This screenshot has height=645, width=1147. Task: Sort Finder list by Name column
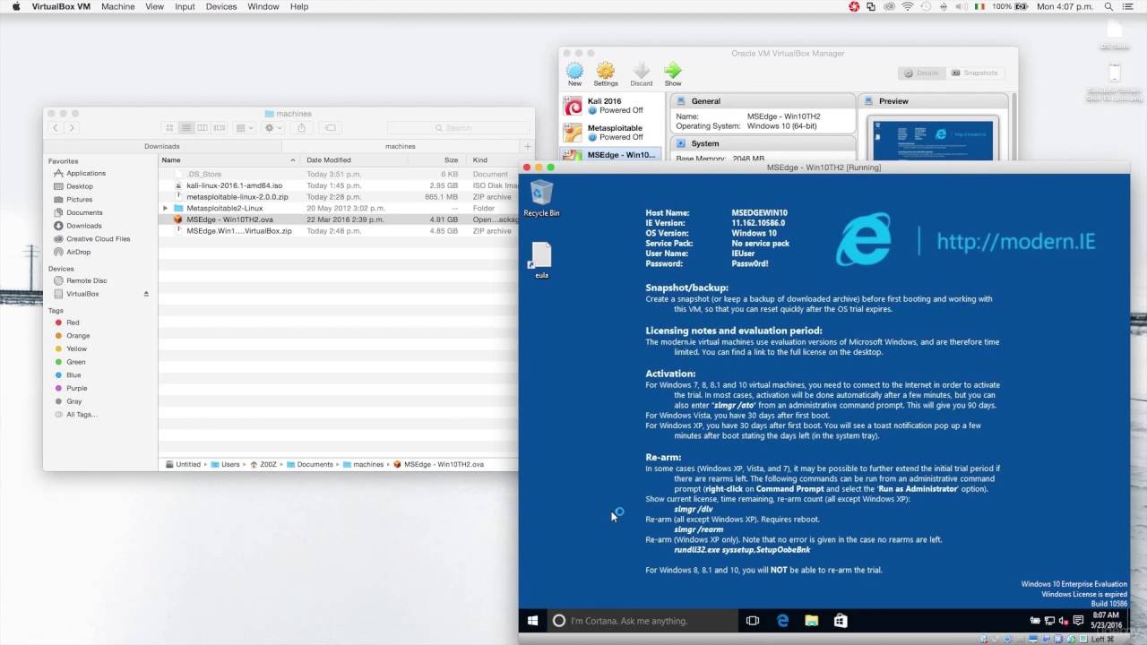coord(229,160)
